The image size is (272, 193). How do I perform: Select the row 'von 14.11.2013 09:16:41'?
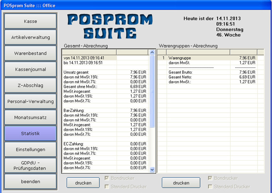105,58
